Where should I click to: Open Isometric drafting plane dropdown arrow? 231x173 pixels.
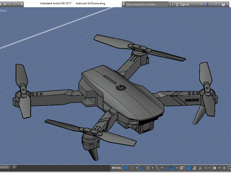click(x=162, y=168)
